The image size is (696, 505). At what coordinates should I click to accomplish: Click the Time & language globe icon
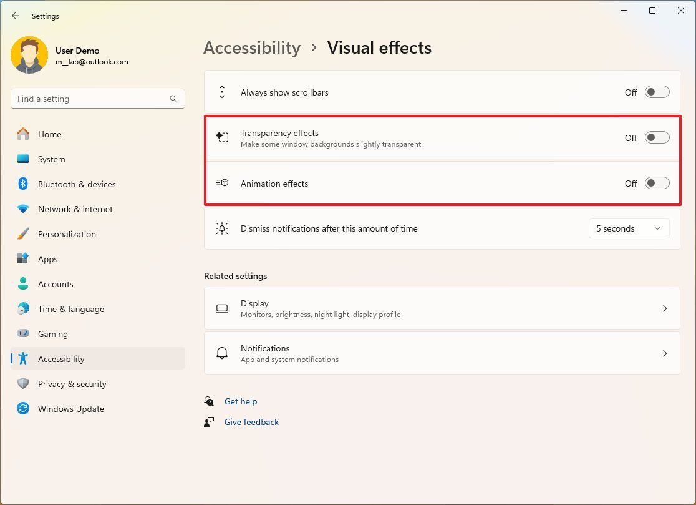coord(23,308)
